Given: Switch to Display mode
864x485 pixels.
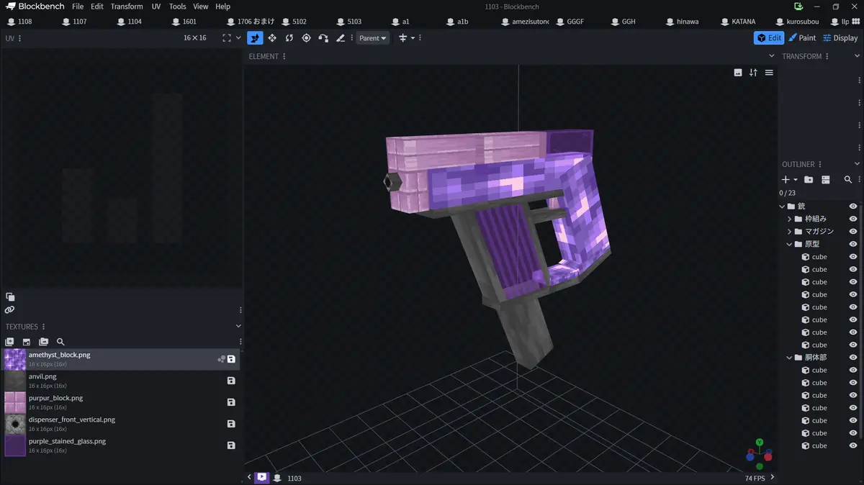Looking at the screenshot, I should coord(840,38).
